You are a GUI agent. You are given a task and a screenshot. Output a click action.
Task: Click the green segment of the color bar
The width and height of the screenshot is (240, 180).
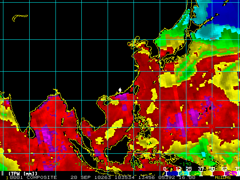click(195, 173)
